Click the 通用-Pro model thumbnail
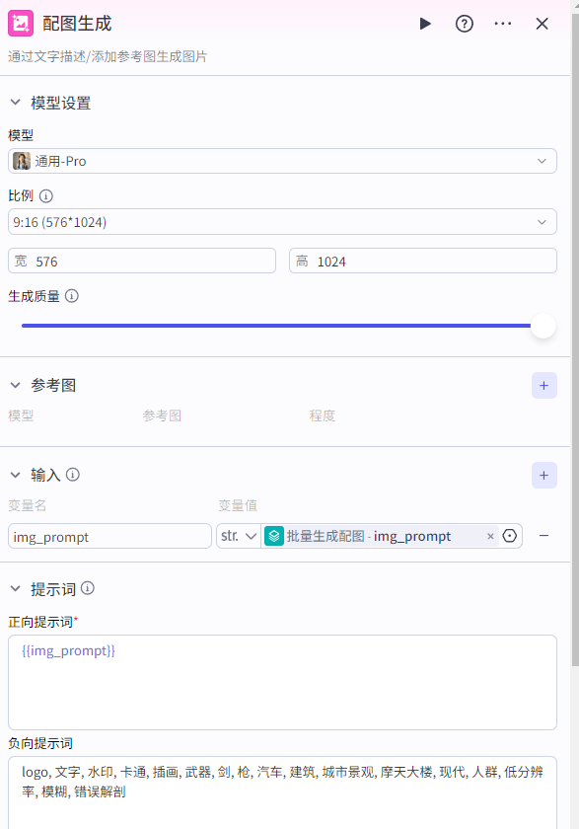Screen dimensions: 579x829 coord(22,161)
